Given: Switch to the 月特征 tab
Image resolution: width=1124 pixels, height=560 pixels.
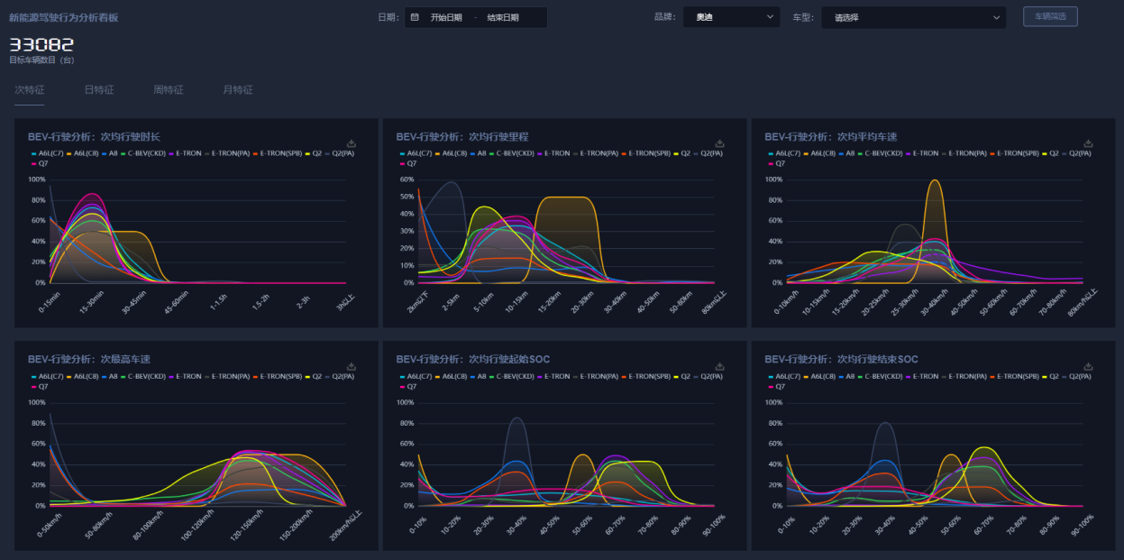Looking at the screenshot, I should point(238,90).
